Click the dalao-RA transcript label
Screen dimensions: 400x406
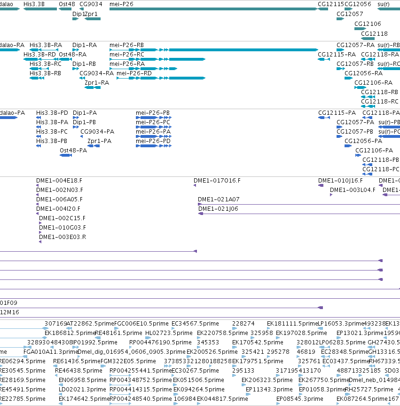[12, 45]
